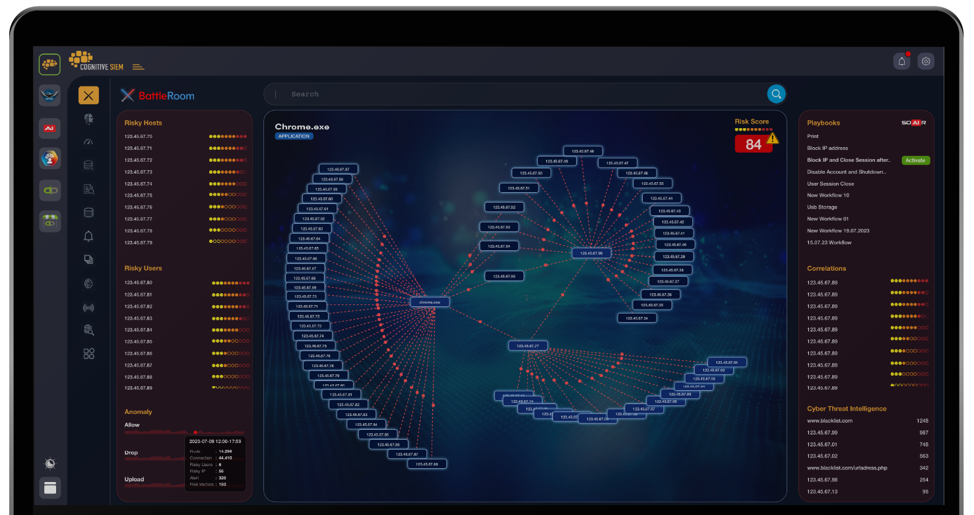Viewport: 974px width, 515px height.
Task: Click the performance gauge icon in the sidebar
Action: [x=89, y=141]
